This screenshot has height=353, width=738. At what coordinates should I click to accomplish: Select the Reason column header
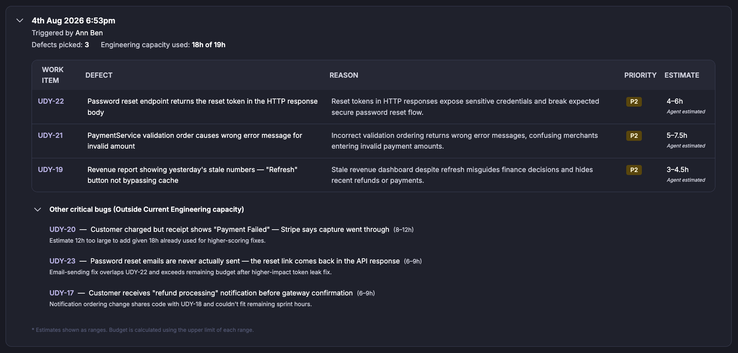[x=344, y=75]
